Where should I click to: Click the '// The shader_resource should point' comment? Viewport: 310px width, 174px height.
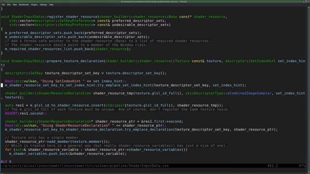(x=76, y=45)
